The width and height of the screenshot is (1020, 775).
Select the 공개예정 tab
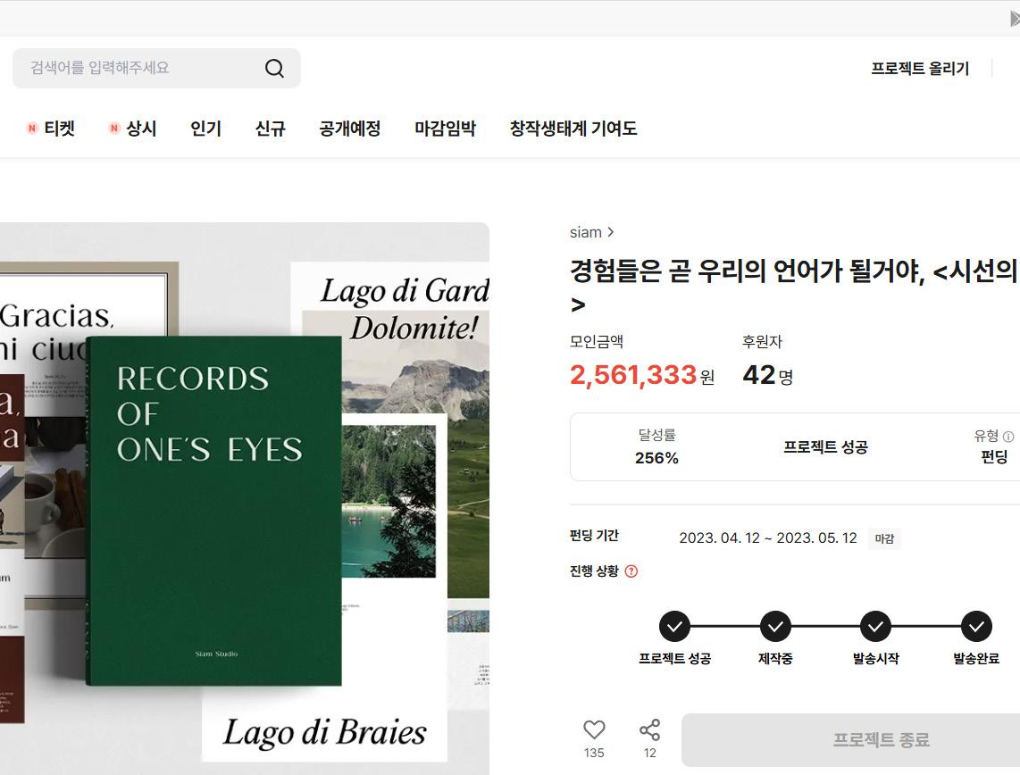coord(350,128)
